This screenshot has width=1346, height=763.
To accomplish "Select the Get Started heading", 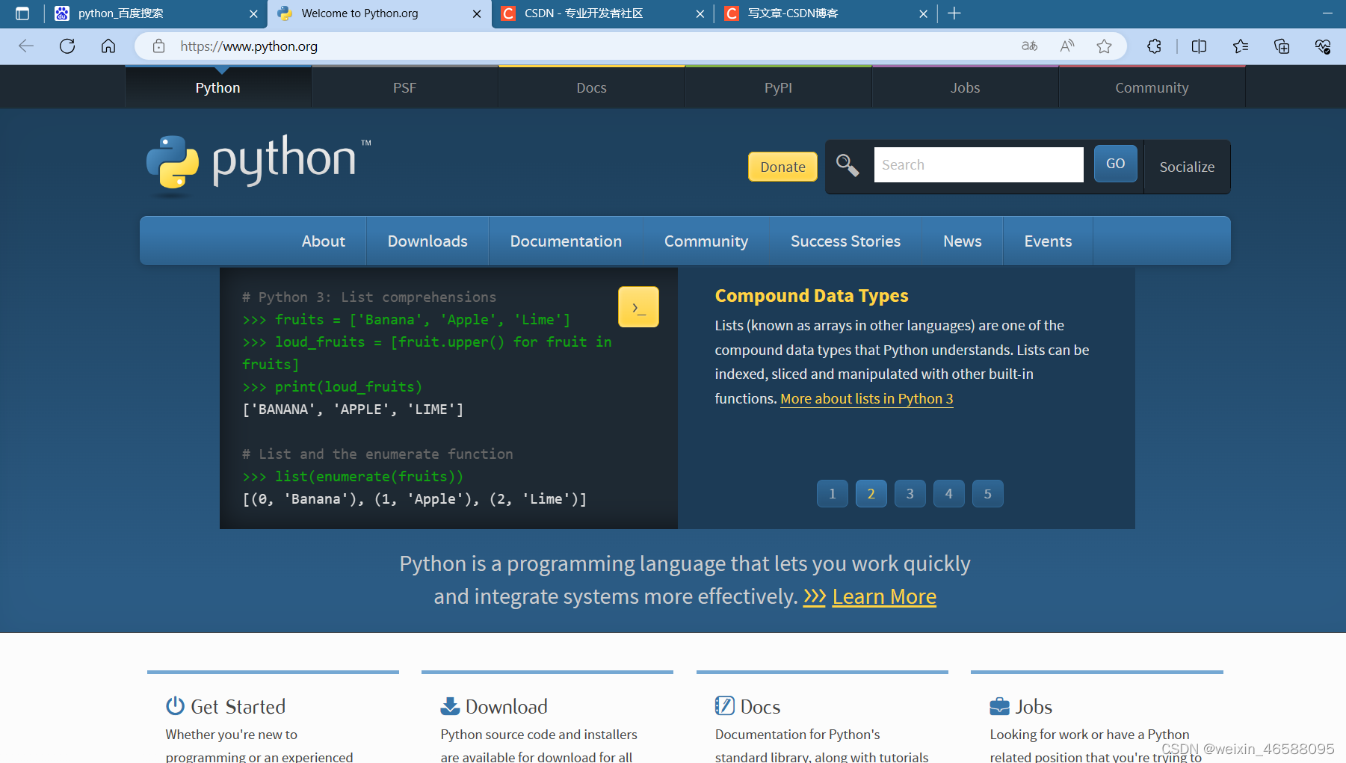I will click(x=238, y=706).
